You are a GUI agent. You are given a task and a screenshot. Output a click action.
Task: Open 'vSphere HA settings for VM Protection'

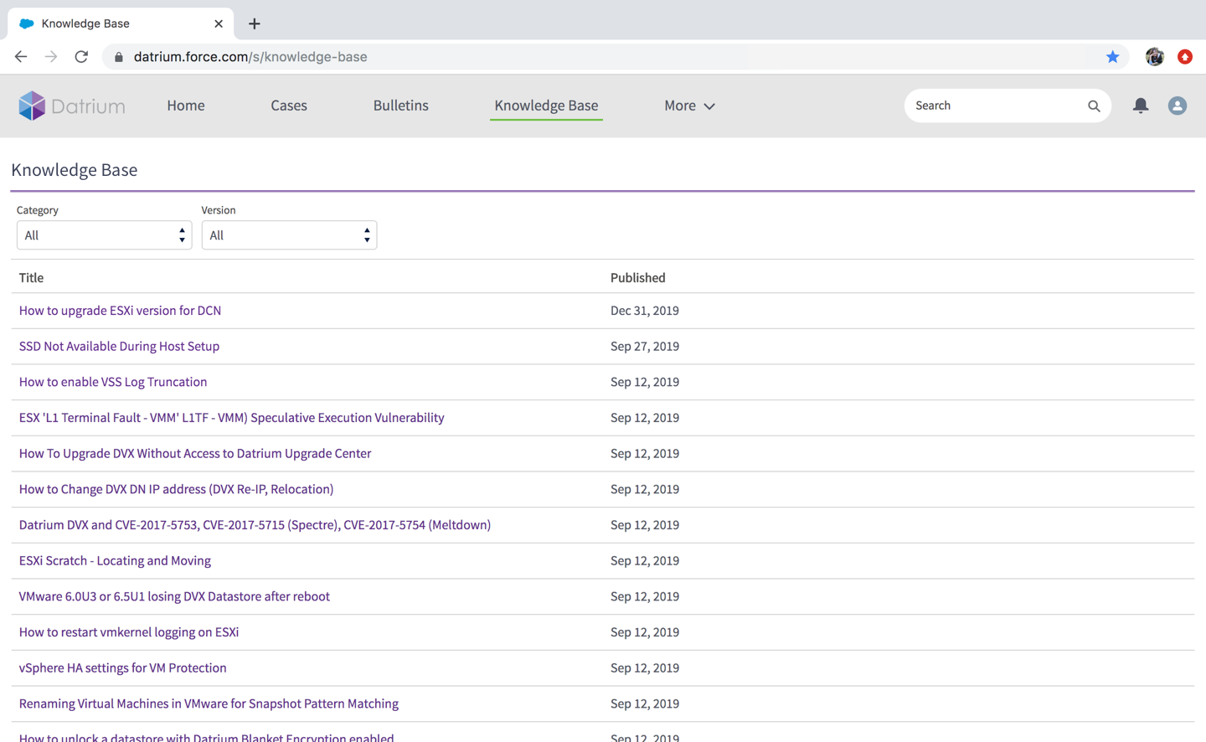(x=122, y=668)
